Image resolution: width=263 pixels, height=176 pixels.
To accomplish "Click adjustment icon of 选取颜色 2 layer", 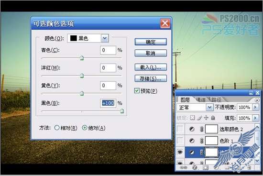I will [x=192, y=129].
